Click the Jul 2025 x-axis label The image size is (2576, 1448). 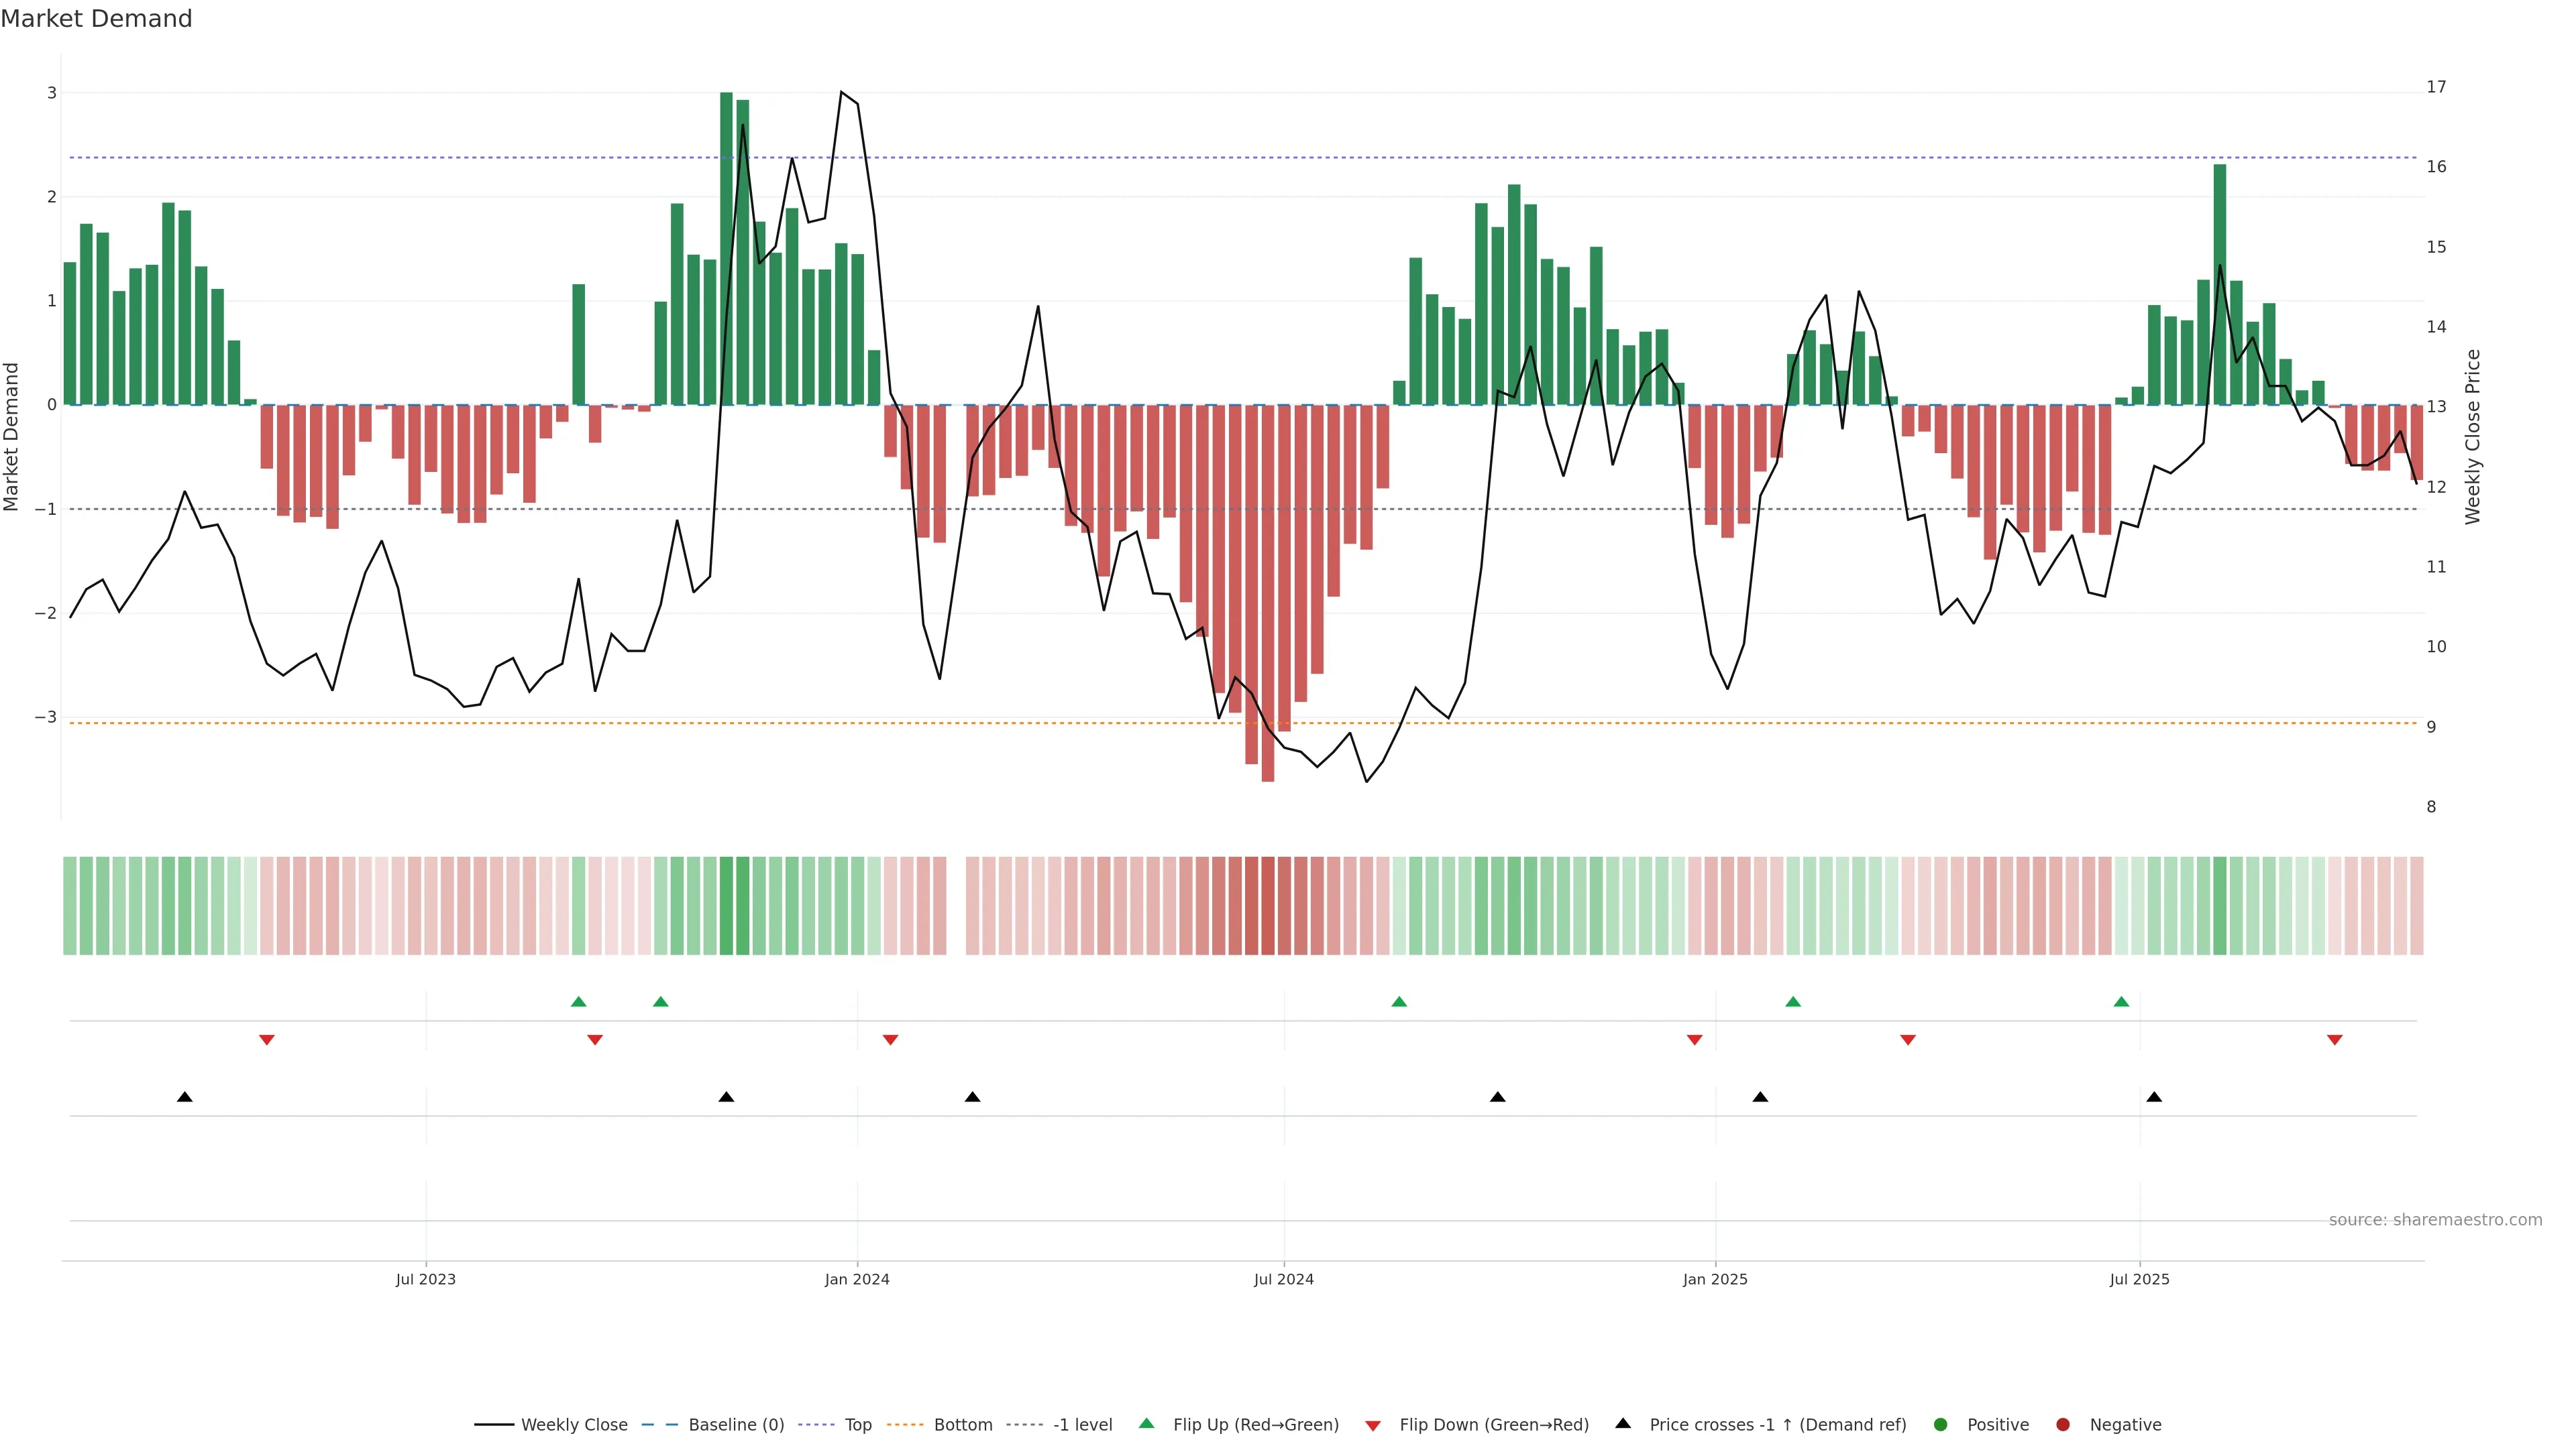(x=2139, y=1279)
